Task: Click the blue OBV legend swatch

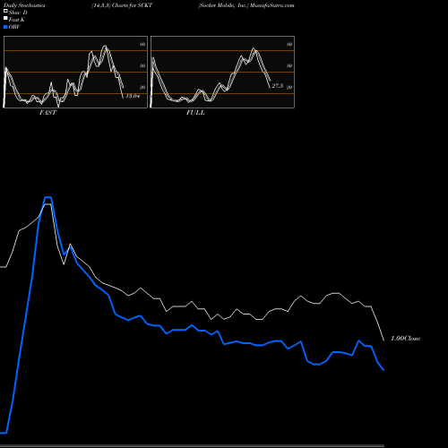Action: (x=5, y=27)
